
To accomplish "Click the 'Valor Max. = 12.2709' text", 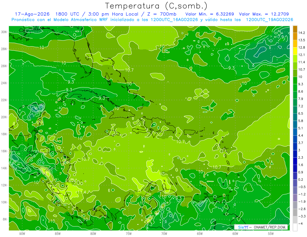I will (x=264, y=14).
